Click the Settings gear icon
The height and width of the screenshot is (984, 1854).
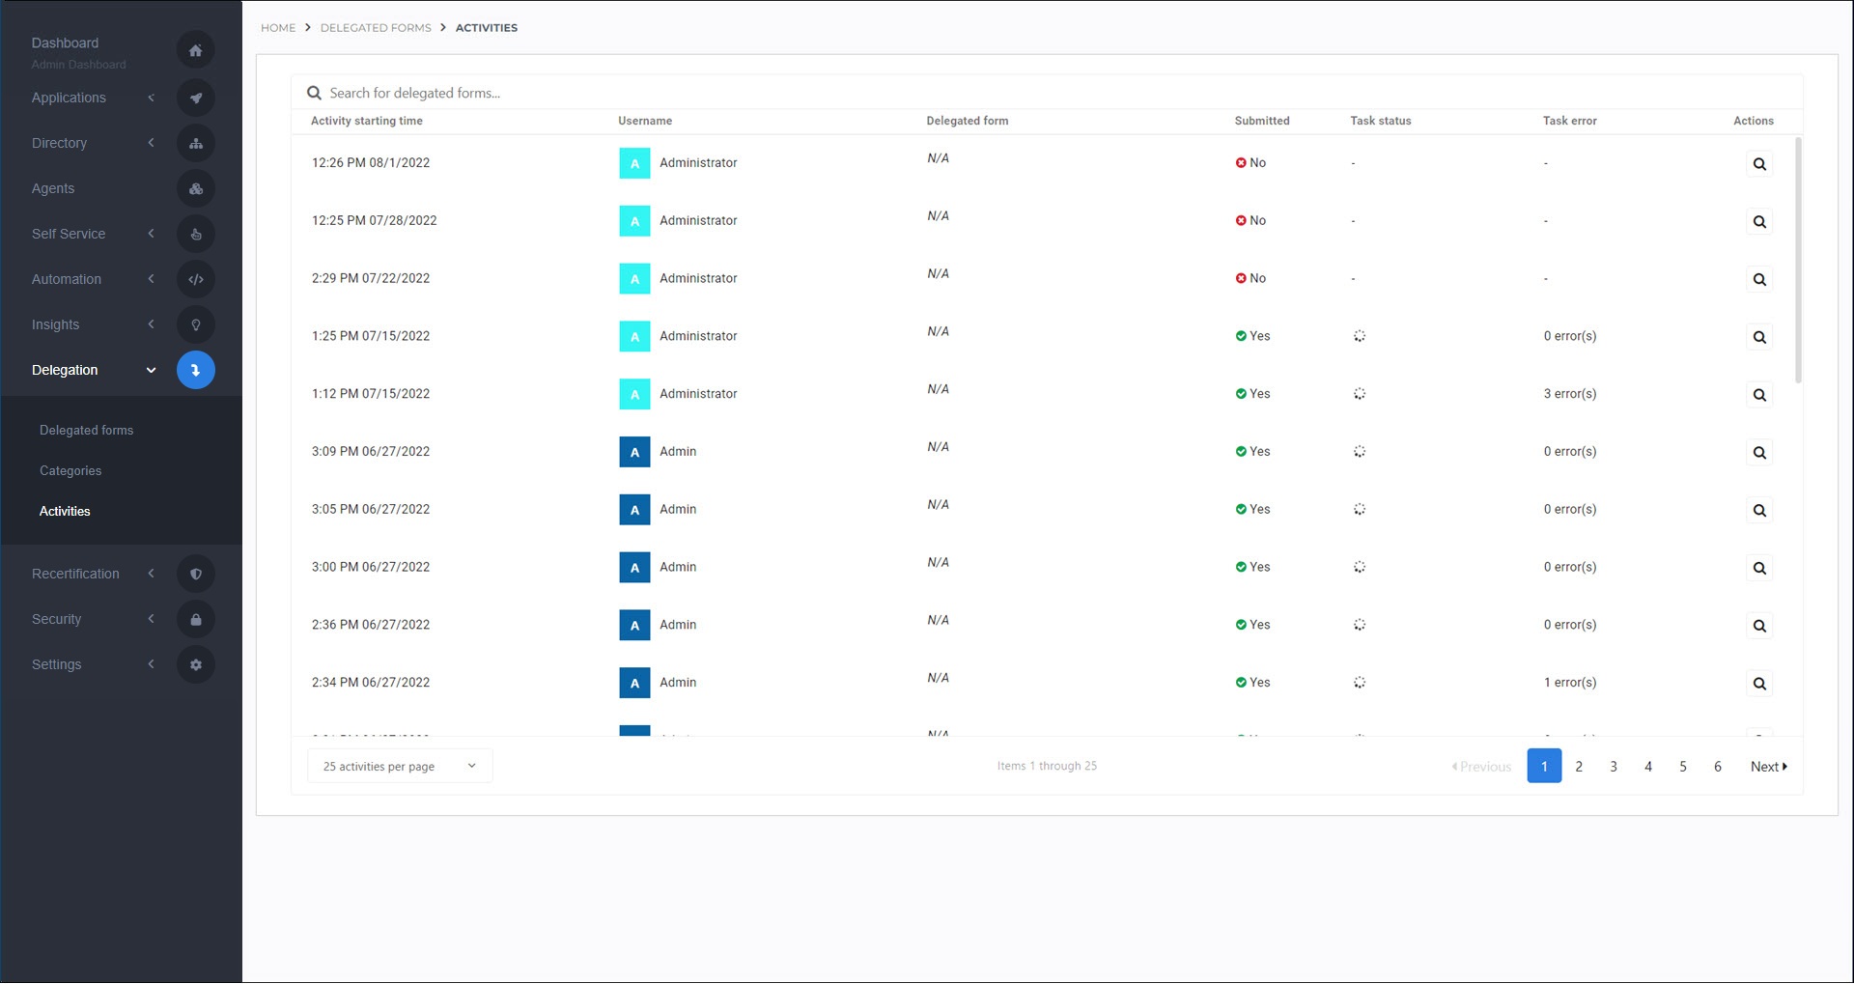click(195, 664)
